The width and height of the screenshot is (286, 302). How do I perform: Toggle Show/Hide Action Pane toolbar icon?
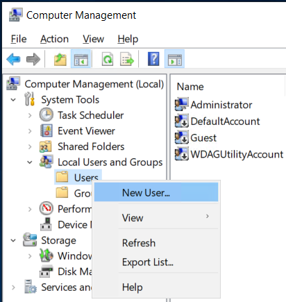(175, 59)
